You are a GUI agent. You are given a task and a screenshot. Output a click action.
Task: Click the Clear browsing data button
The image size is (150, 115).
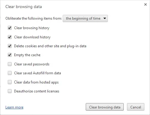coord(105,107)
